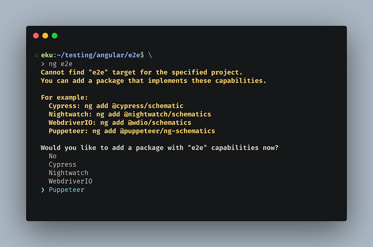
Task: Select the Puppeteer menu option
Action: point(66,190)
